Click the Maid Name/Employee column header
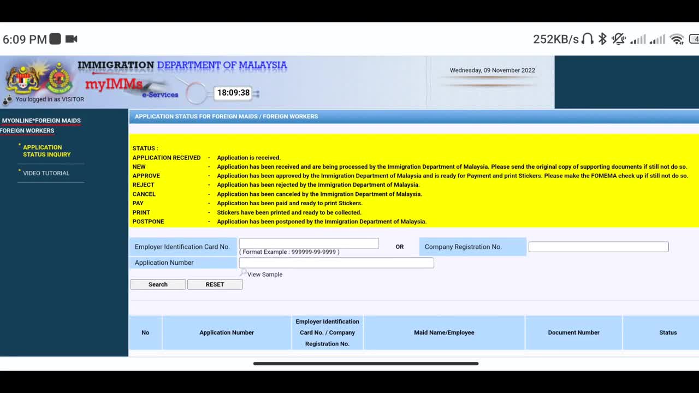Viewport: 699px width, 393px height. point(444,332)
